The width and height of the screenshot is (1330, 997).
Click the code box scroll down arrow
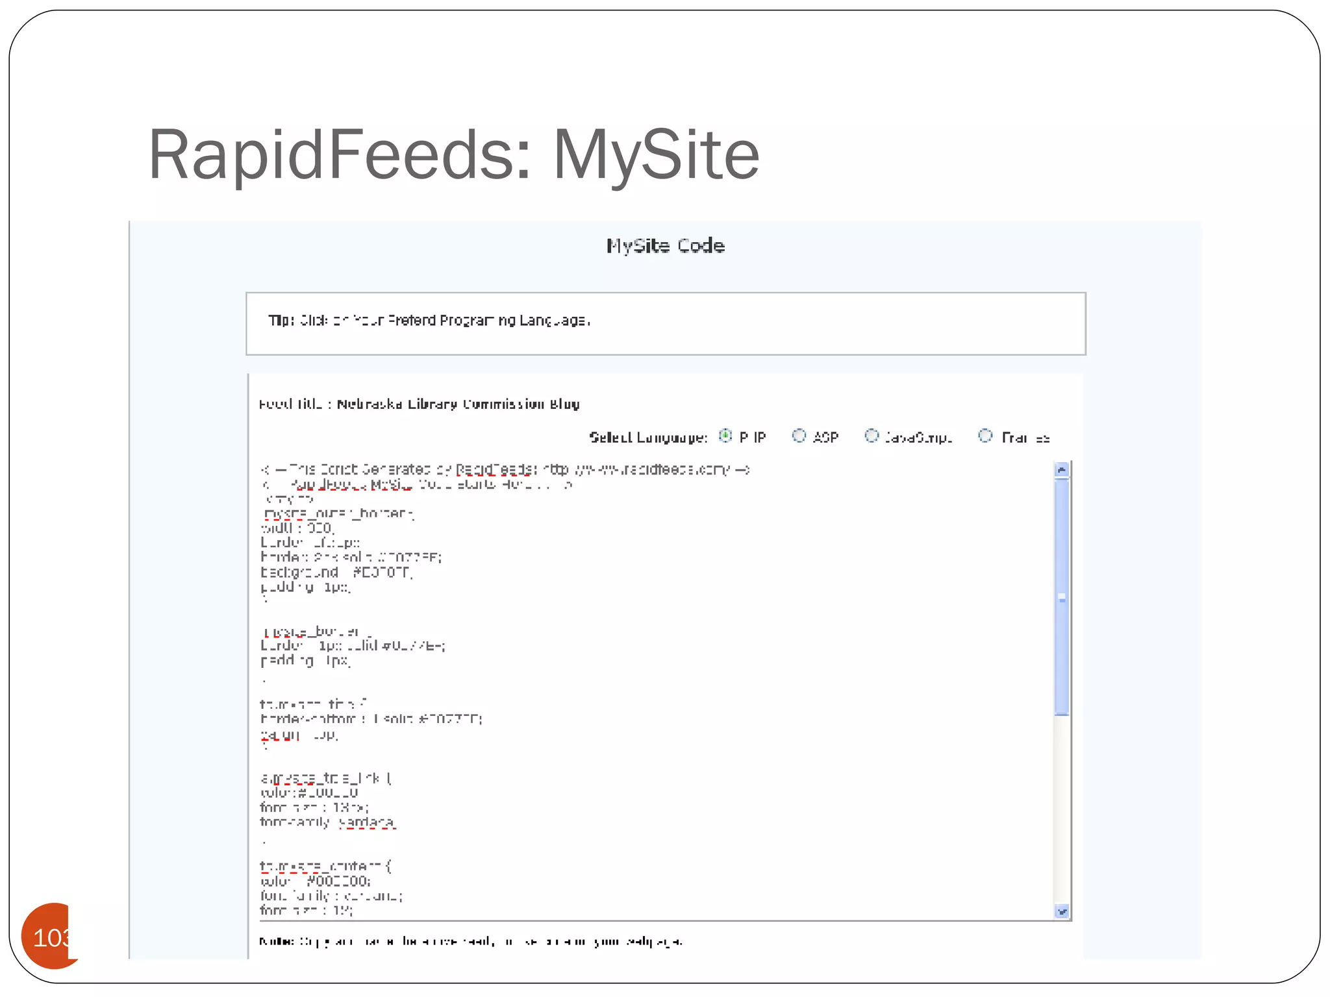(x=1062, y=911)
